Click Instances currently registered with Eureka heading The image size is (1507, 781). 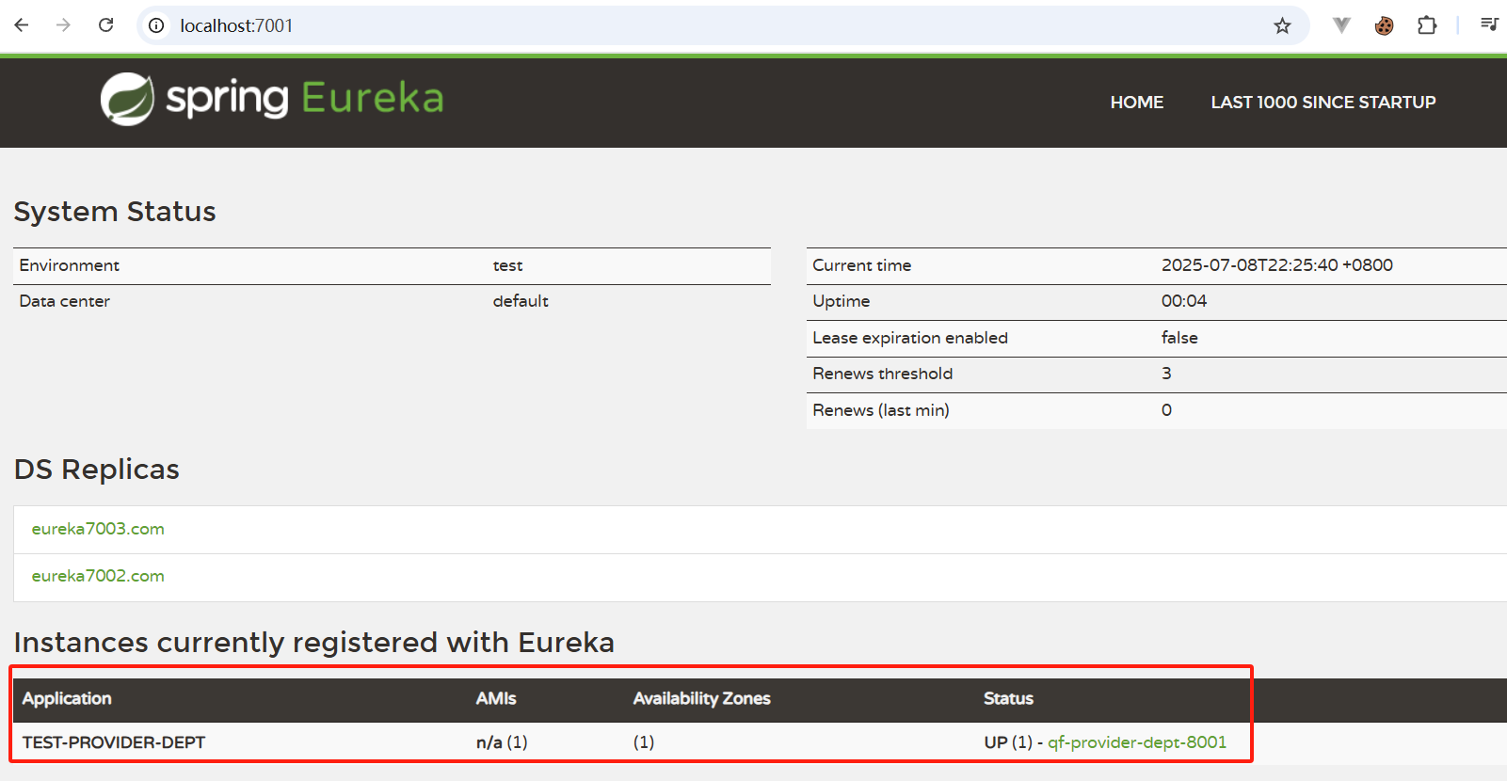coord(313,643)
